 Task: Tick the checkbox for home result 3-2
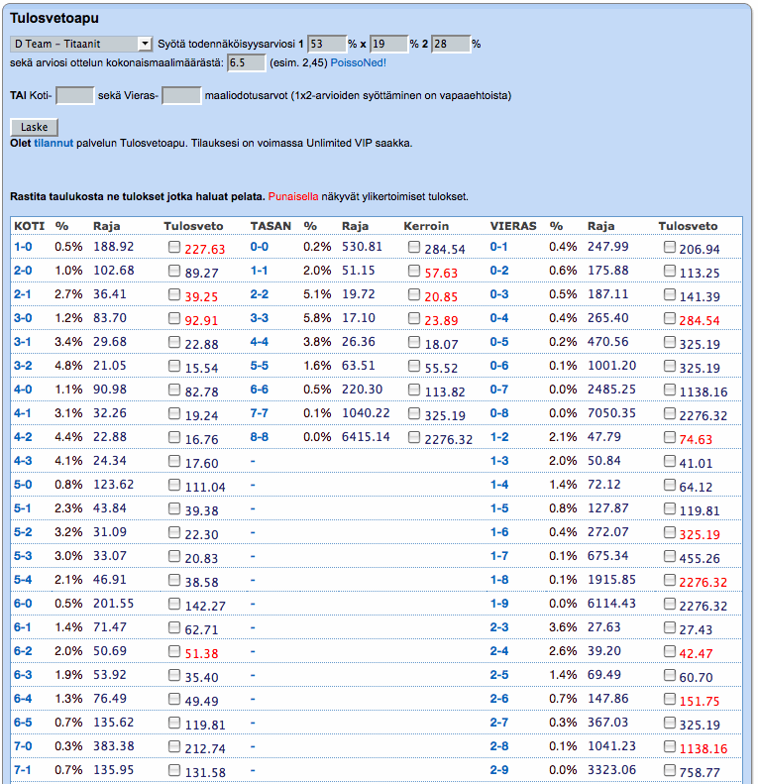[174, 366]
